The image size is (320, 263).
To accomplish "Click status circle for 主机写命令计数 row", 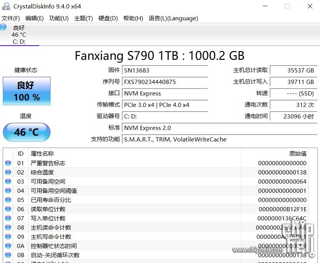I will pyautogui.click(x=8, y=237).
